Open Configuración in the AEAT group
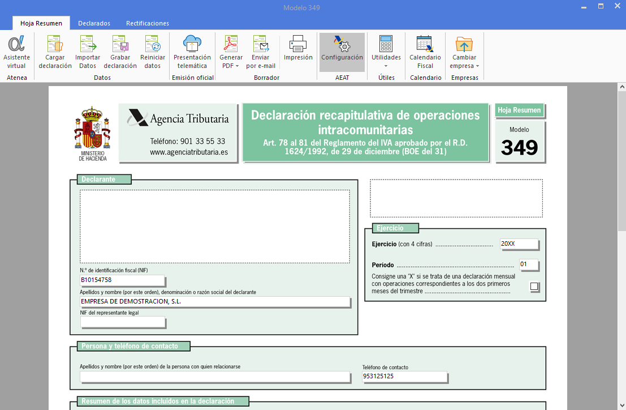This screenshot has height=410, width=626. [342, 51]
